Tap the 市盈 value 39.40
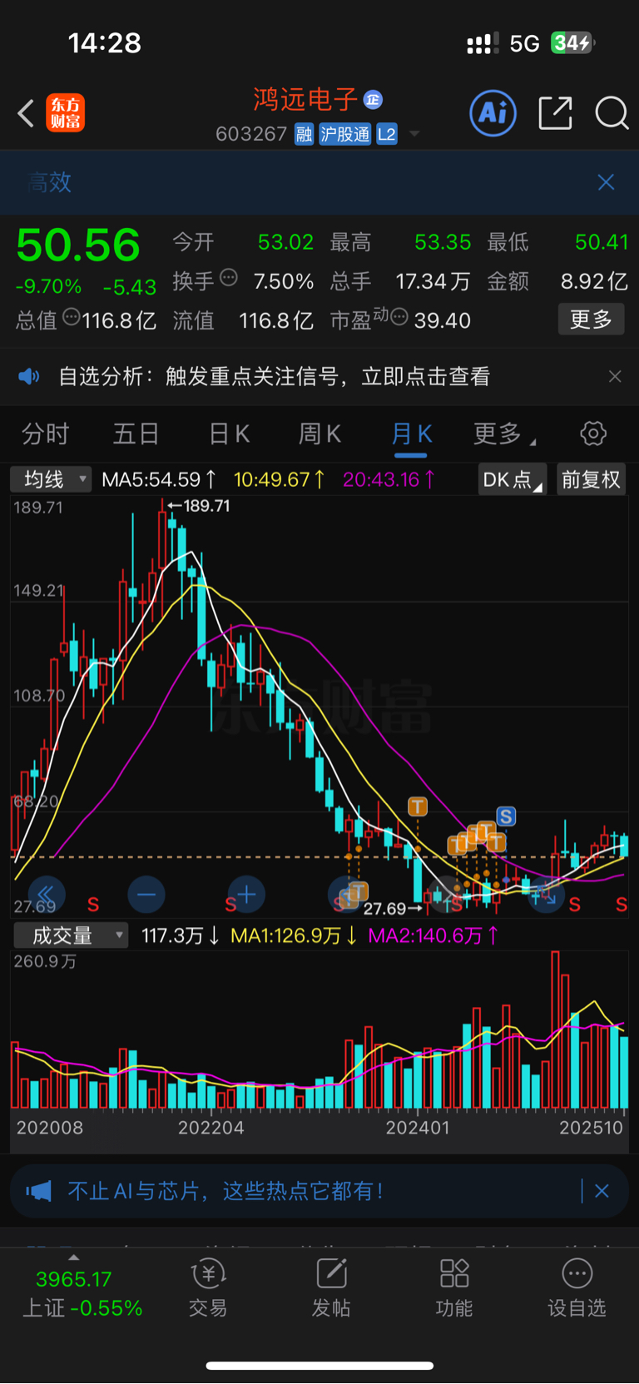The width and height of the screenshot is (639, 1384). [x=443, y=320]
